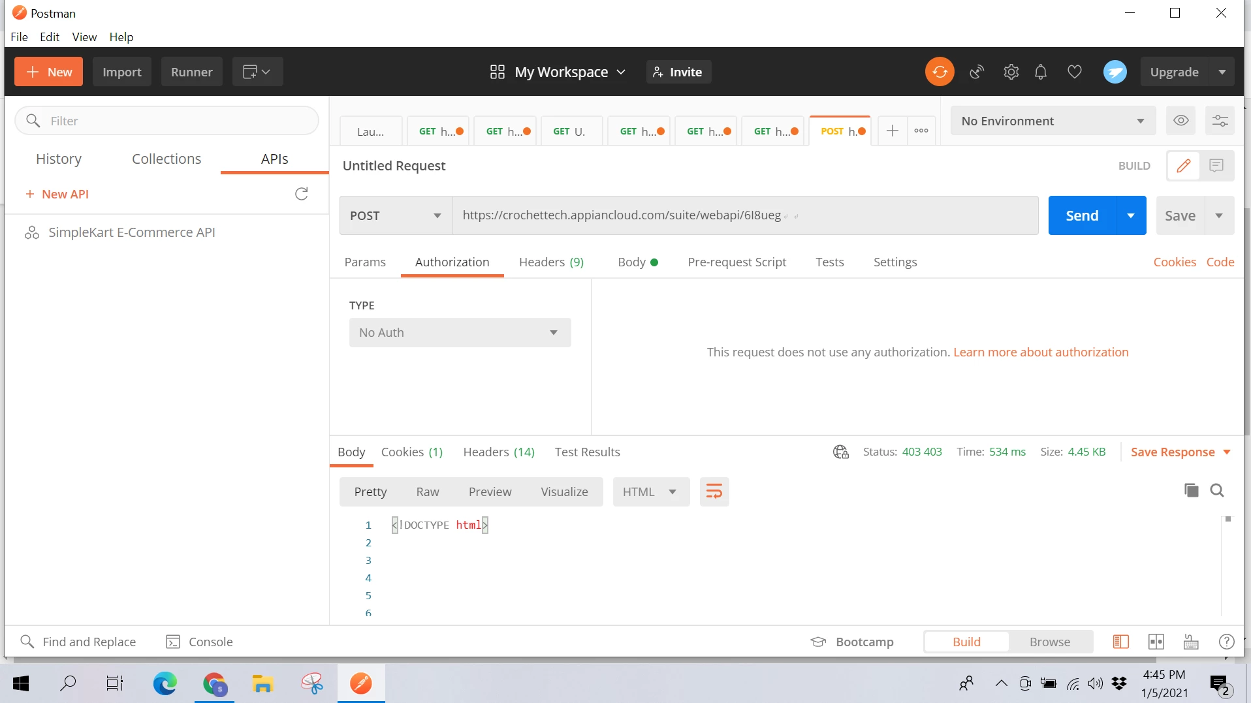The width and height of the screenshot is (1251, 703).
Task: Switch to two-pane layout icon
Action: (x=1156, y=642)
